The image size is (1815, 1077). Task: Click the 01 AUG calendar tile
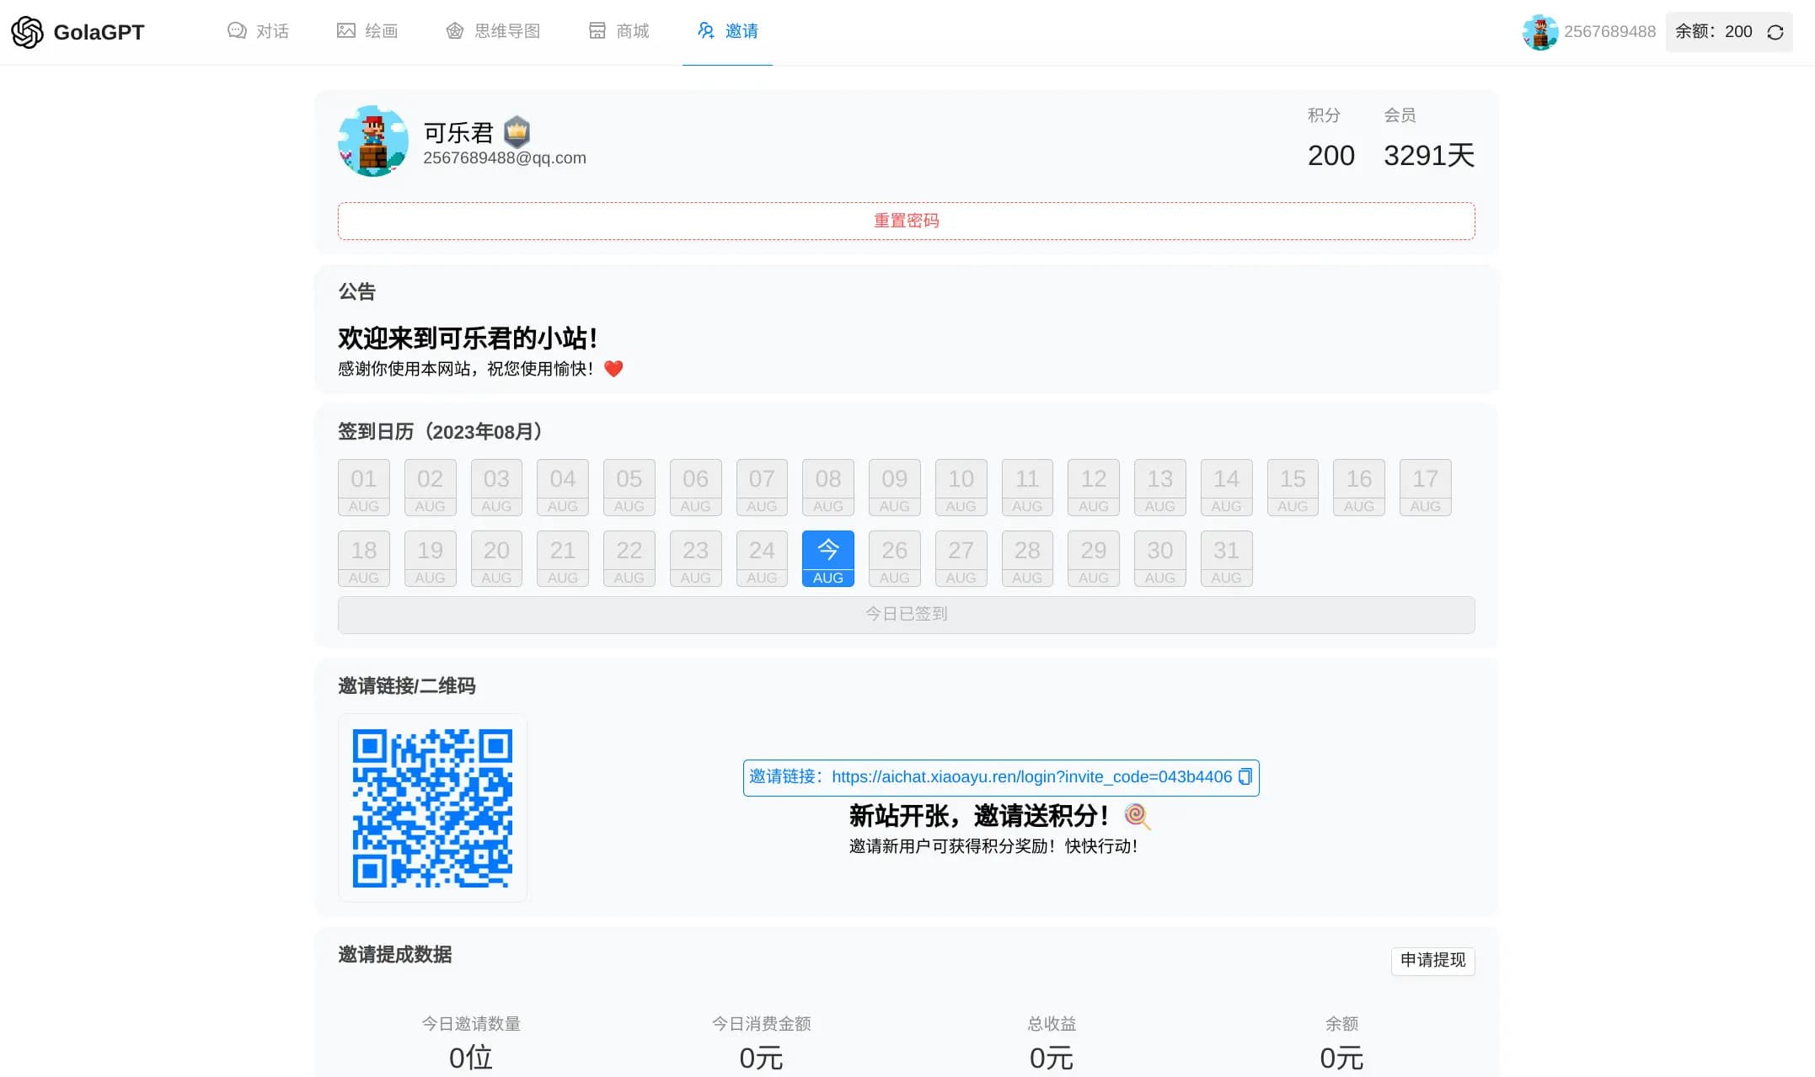tap(363, 487)
